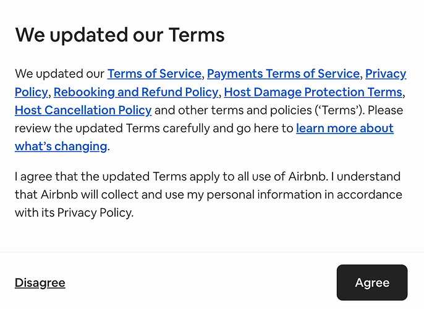Screen dimensions: 424x309
Task: Open the Terms of Service link
Action: click(155, 74)
